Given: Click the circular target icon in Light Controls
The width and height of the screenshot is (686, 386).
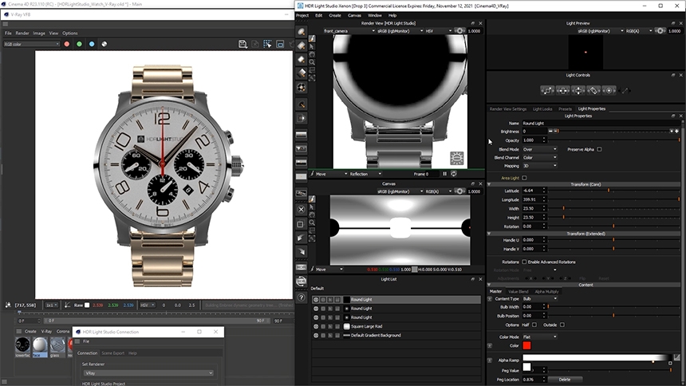Looking at the screenshot, I should 609,91.
